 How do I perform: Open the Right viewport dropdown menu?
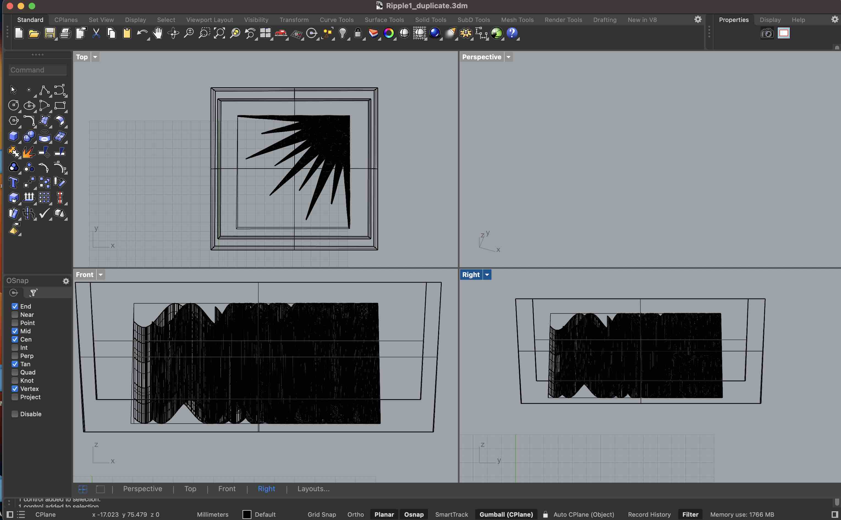coord(487,275)
